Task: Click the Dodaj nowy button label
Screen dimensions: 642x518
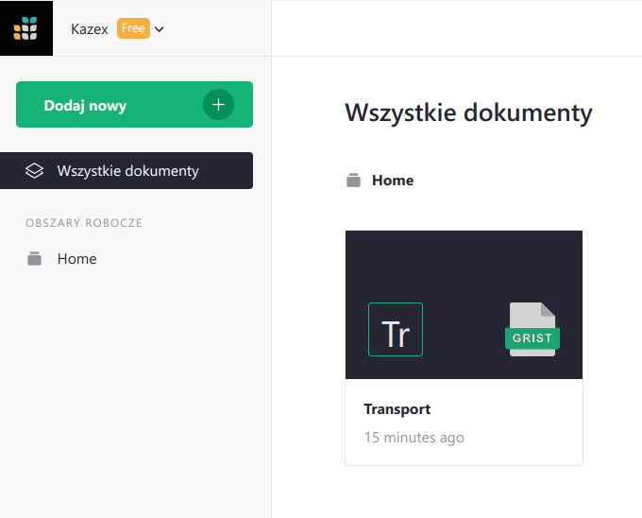Action: pos(85,105)
